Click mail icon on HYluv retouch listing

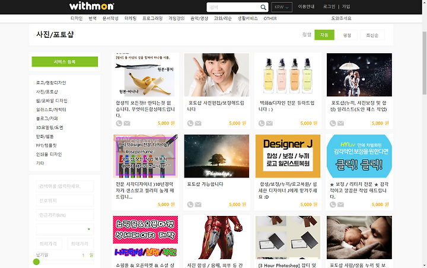340,205
